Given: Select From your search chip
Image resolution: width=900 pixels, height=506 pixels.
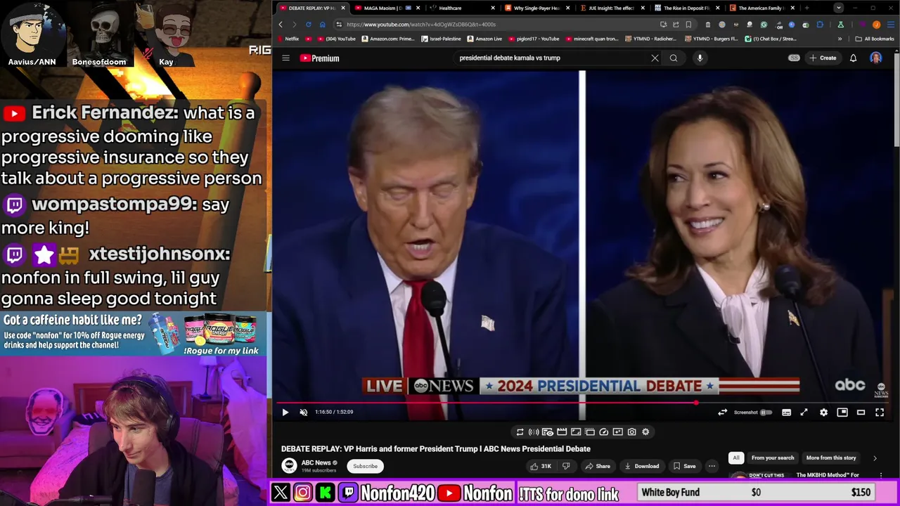Looking at the screenshot, I should tap(773, 458).
